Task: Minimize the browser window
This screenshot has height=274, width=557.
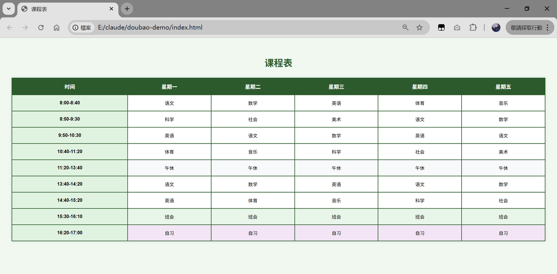Action: [507, 9]
